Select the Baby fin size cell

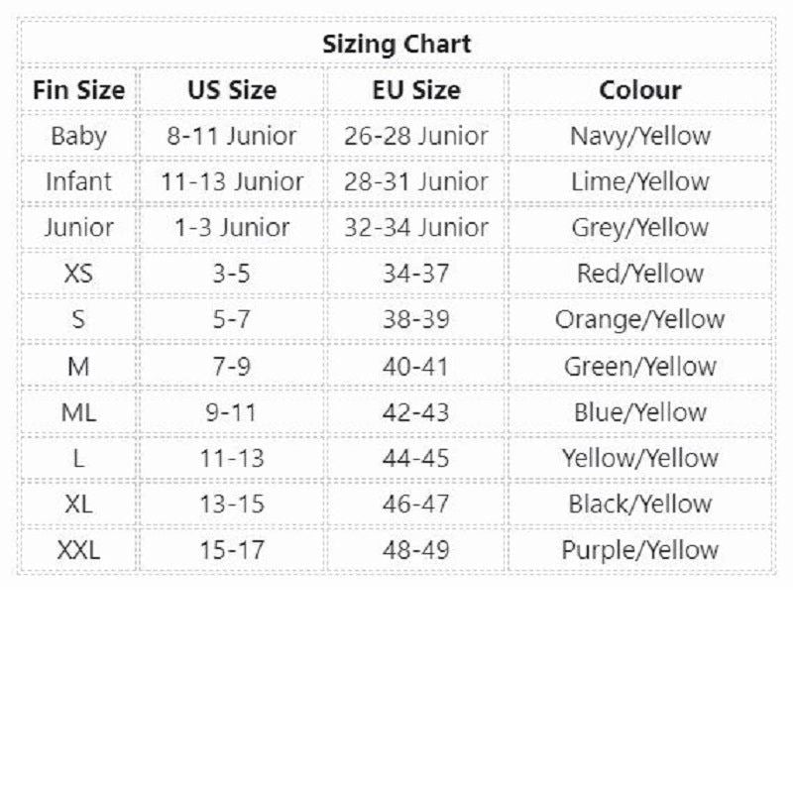point(78,136)
